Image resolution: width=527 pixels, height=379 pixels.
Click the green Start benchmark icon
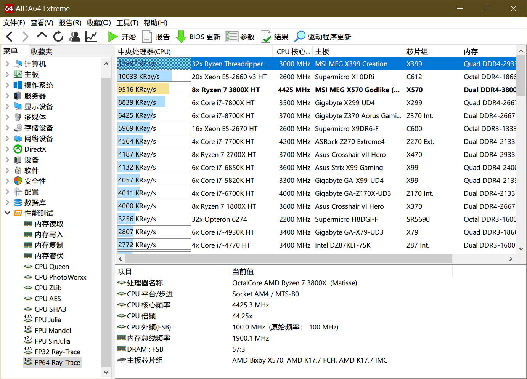[112, 37]
